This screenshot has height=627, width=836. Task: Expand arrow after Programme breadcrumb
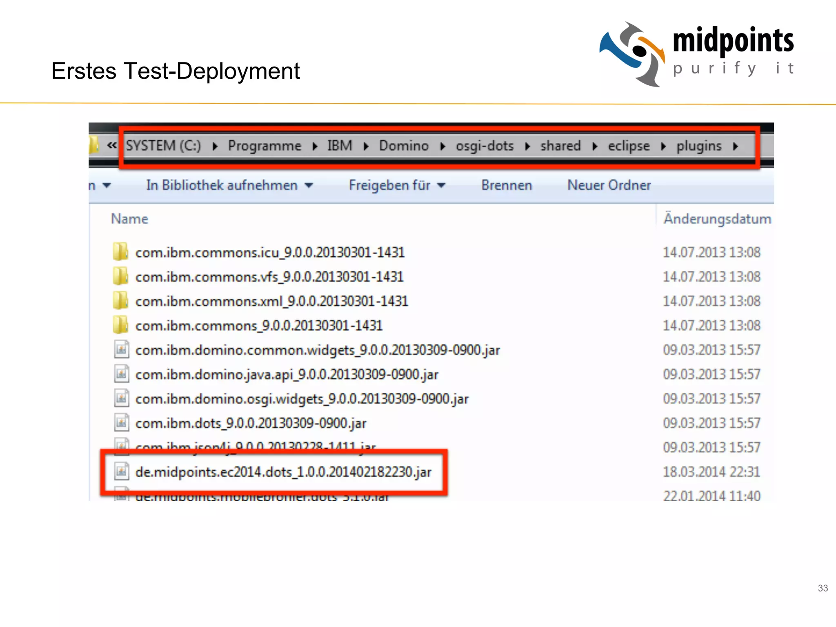tap(315, 146)
